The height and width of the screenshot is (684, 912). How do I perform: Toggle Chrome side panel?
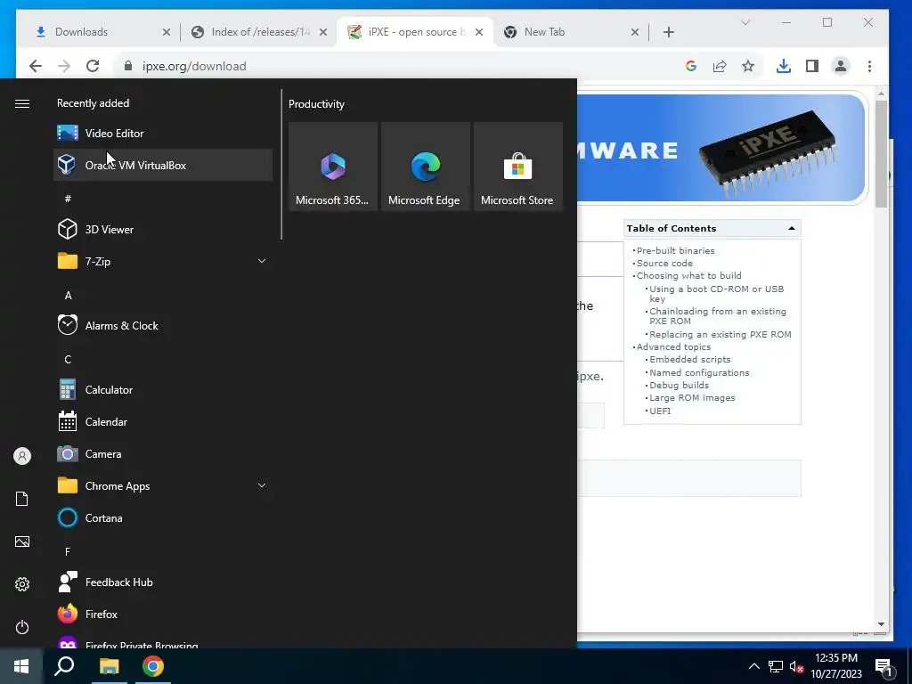(812, 66)
